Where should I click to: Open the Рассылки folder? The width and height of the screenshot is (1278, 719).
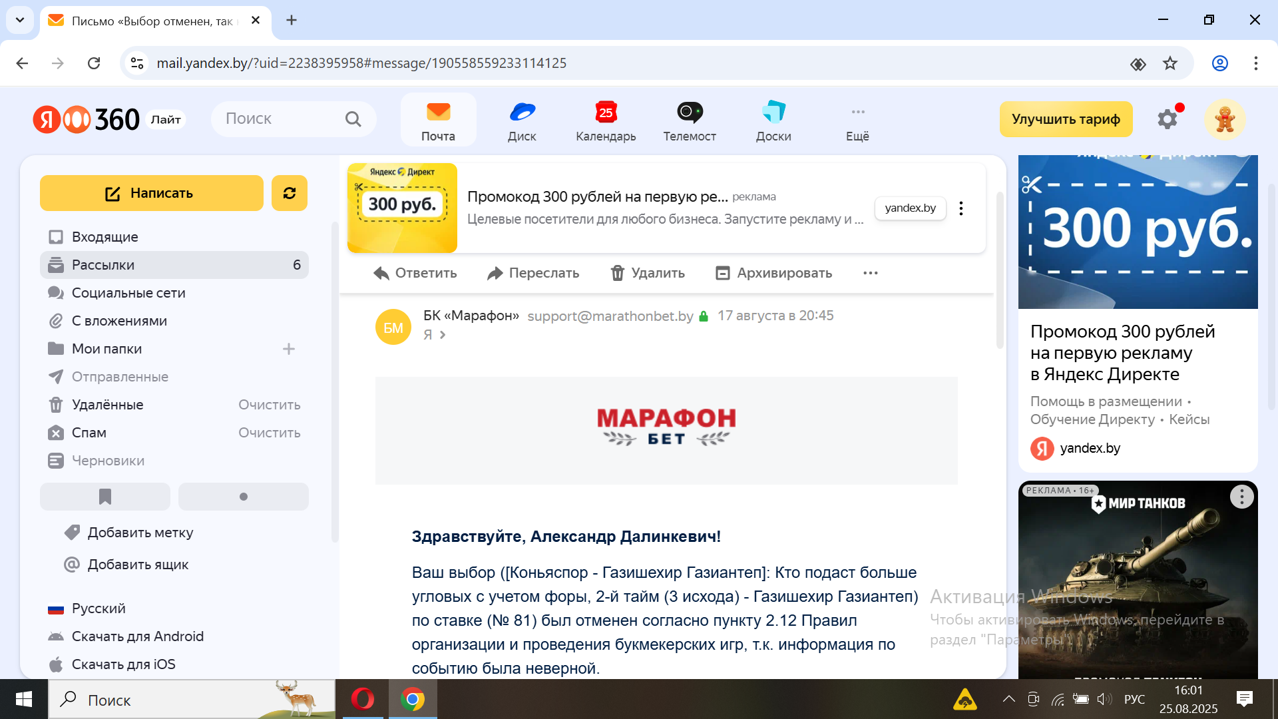point(174,265)
